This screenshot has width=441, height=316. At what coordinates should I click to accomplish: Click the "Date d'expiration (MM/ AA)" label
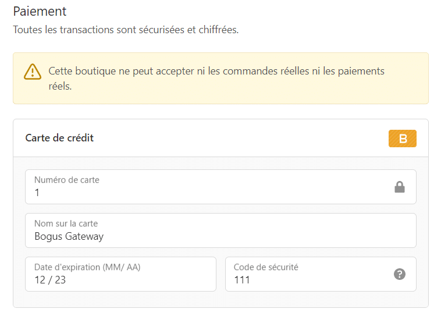coord(87,267)
